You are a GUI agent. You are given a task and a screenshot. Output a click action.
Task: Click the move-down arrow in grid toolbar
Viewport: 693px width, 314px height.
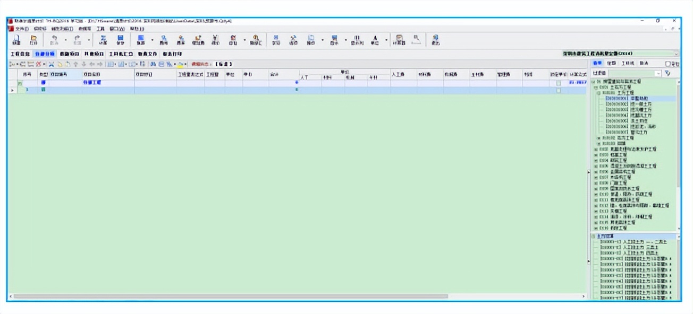(x=83, y=64)
